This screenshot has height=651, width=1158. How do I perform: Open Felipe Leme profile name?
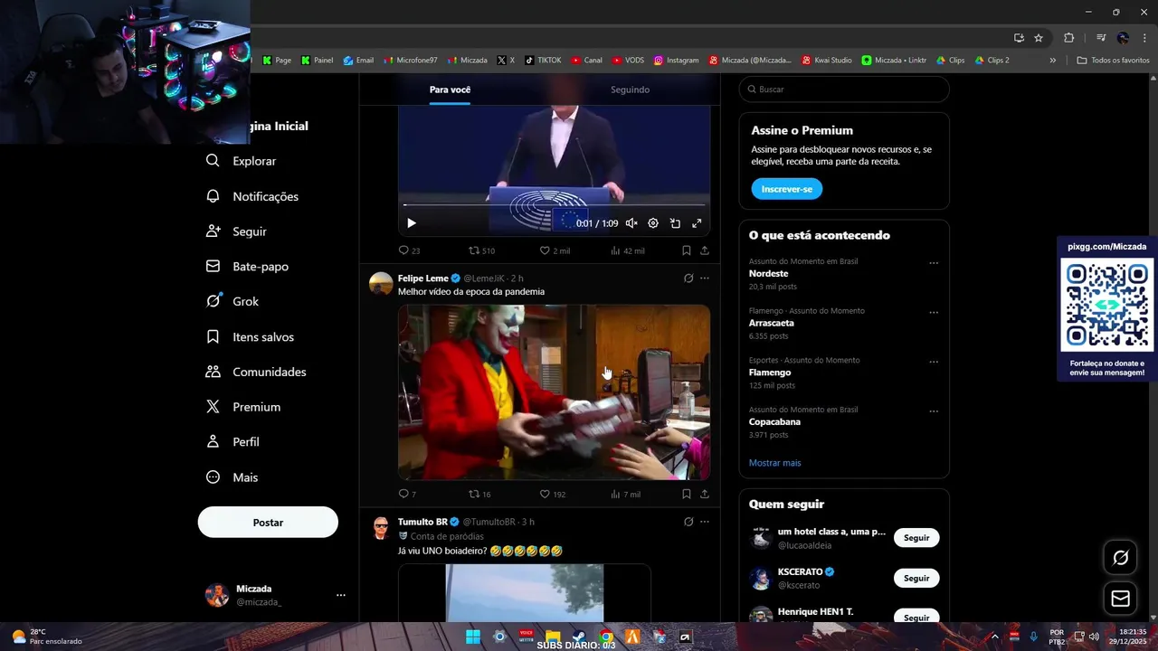(422, 278)
